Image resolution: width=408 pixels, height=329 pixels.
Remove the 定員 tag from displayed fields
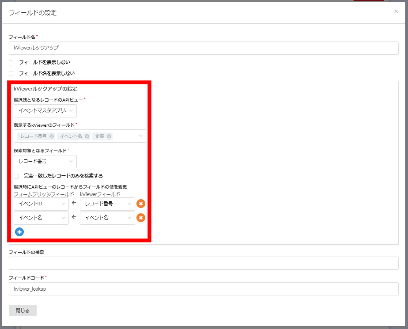109,136
